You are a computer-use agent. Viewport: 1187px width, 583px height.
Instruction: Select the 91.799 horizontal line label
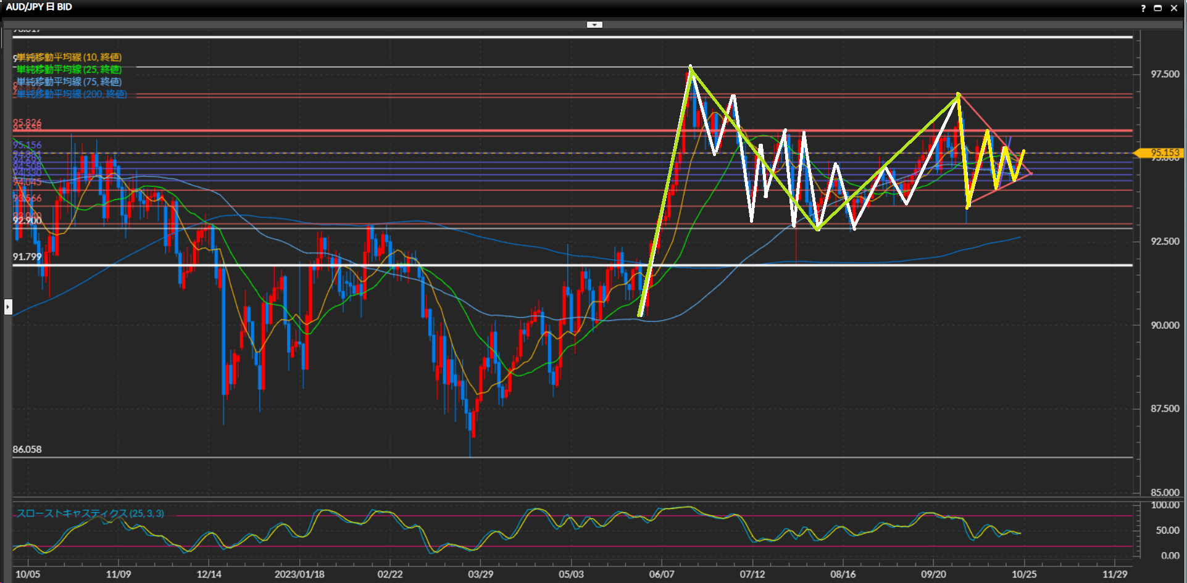tap(27, 257)
